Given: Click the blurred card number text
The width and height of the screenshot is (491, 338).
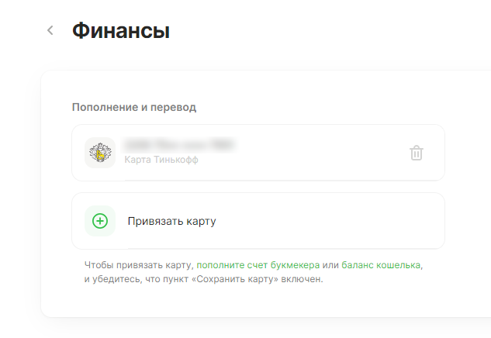Looking at the screenshot, I should [179, 145].
